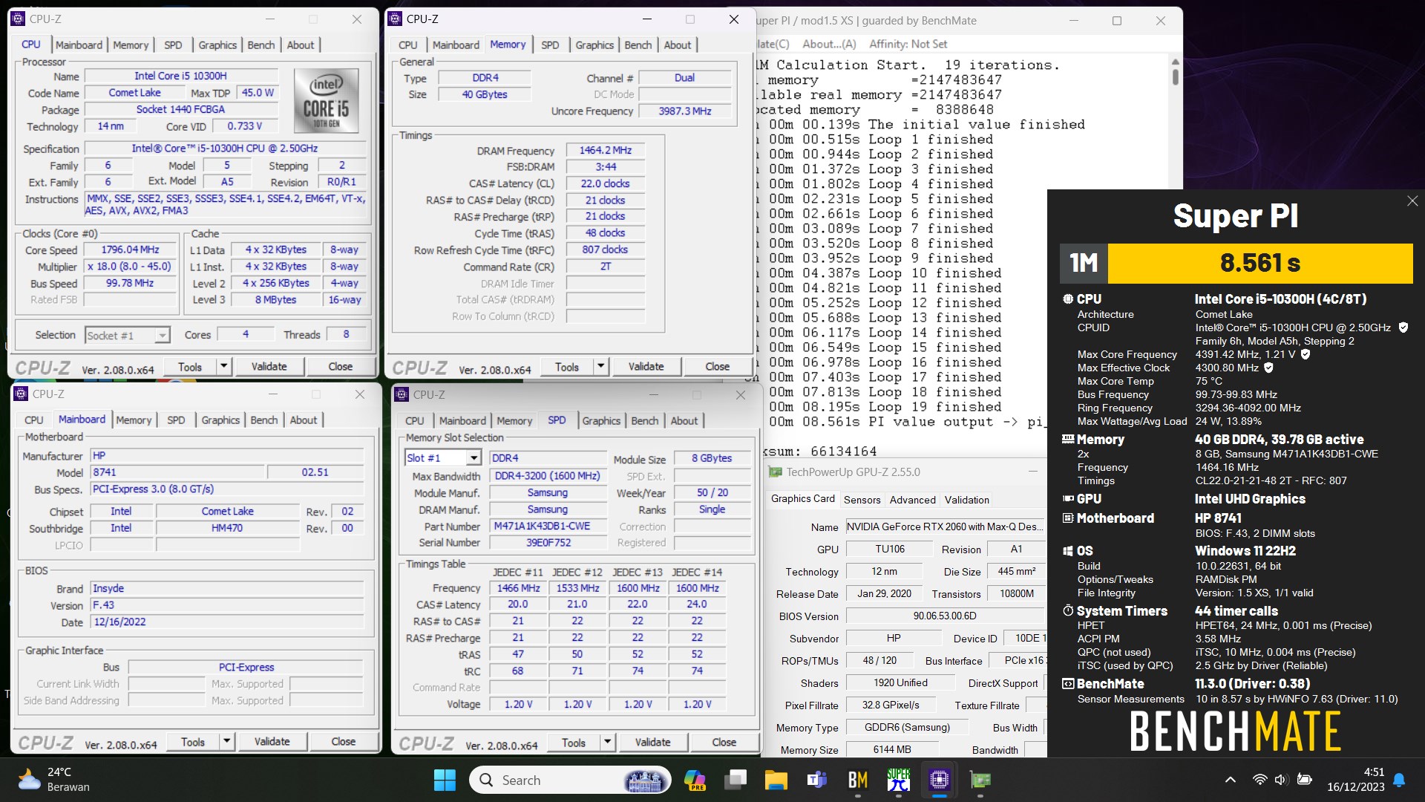The image size is (1425, 802).
Task: Click the board icon beside Motherboard heading
Action: click(1068, 518)
